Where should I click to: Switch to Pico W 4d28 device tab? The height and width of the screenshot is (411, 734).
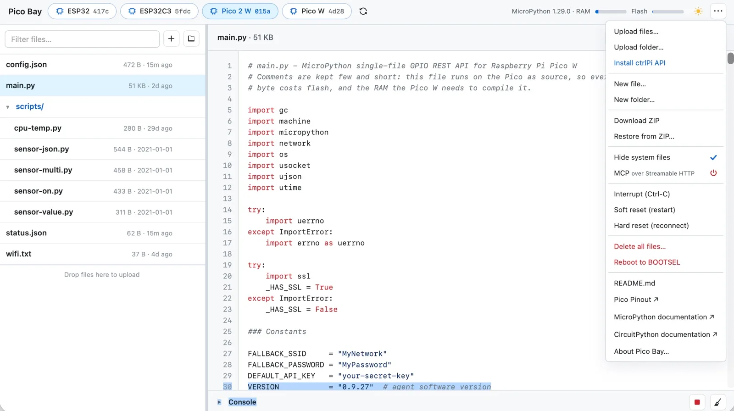click(317, 11)
